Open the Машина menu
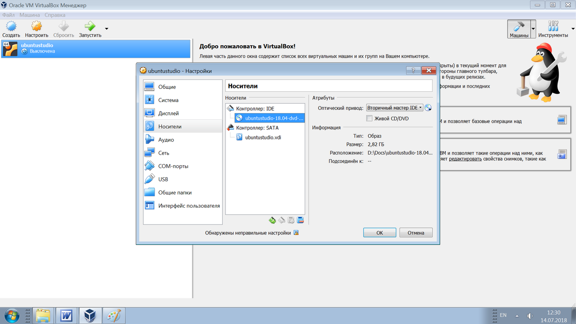This screenshot has height=324, width=576. tap(30, 15)
